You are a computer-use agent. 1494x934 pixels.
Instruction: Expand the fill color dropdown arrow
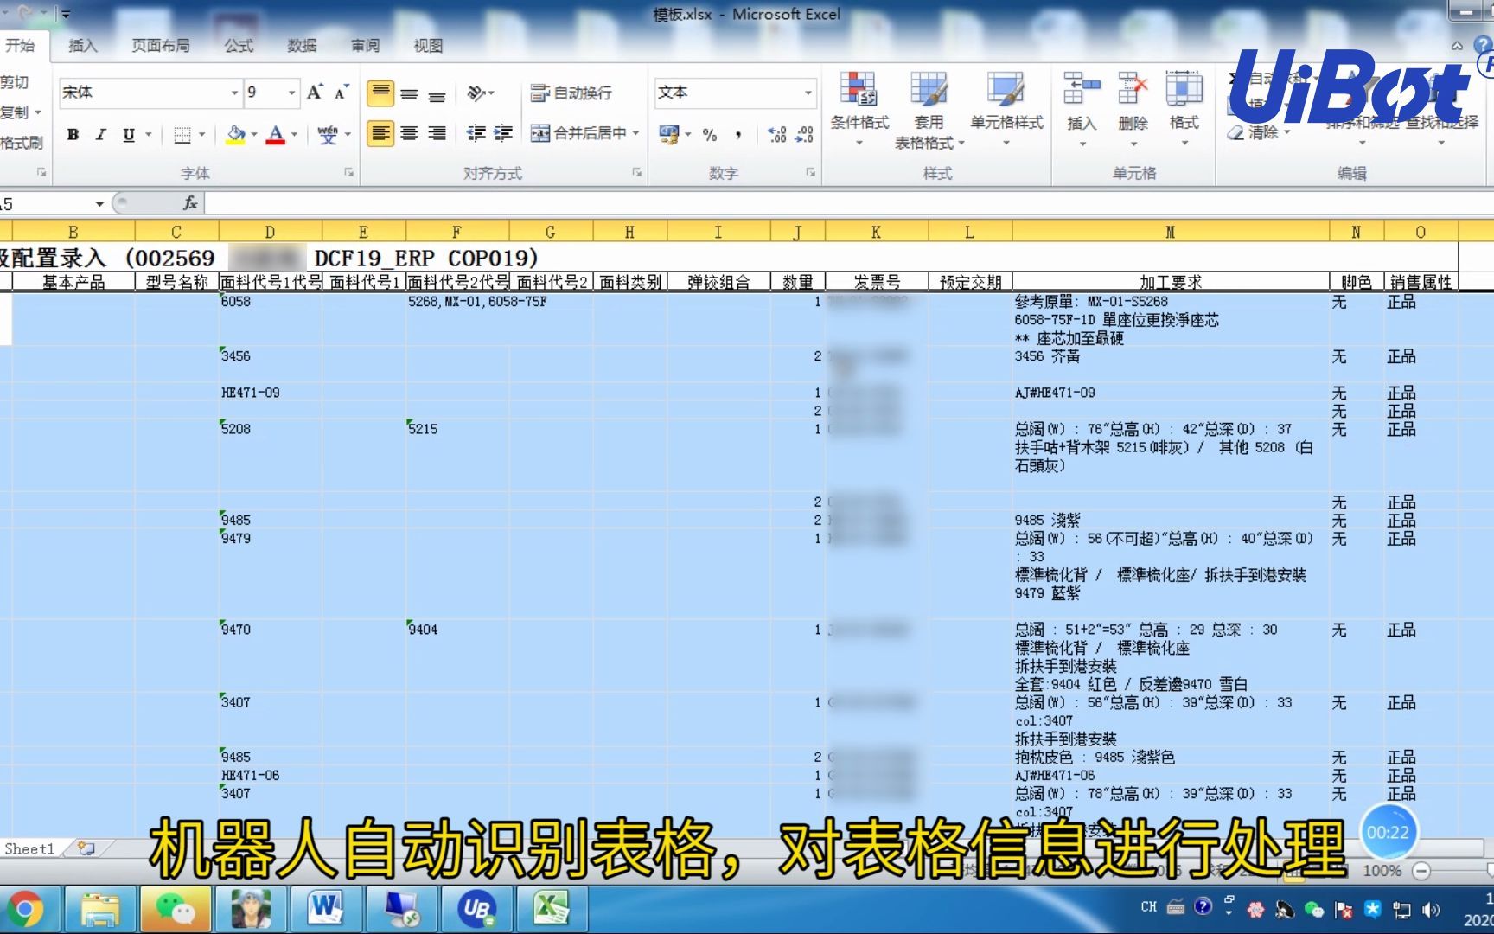(253, 135)
